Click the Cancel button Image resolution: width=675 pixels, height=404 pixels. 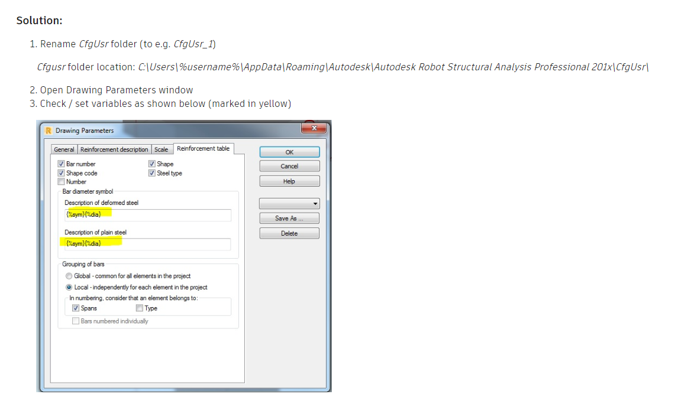click(289, 167)
